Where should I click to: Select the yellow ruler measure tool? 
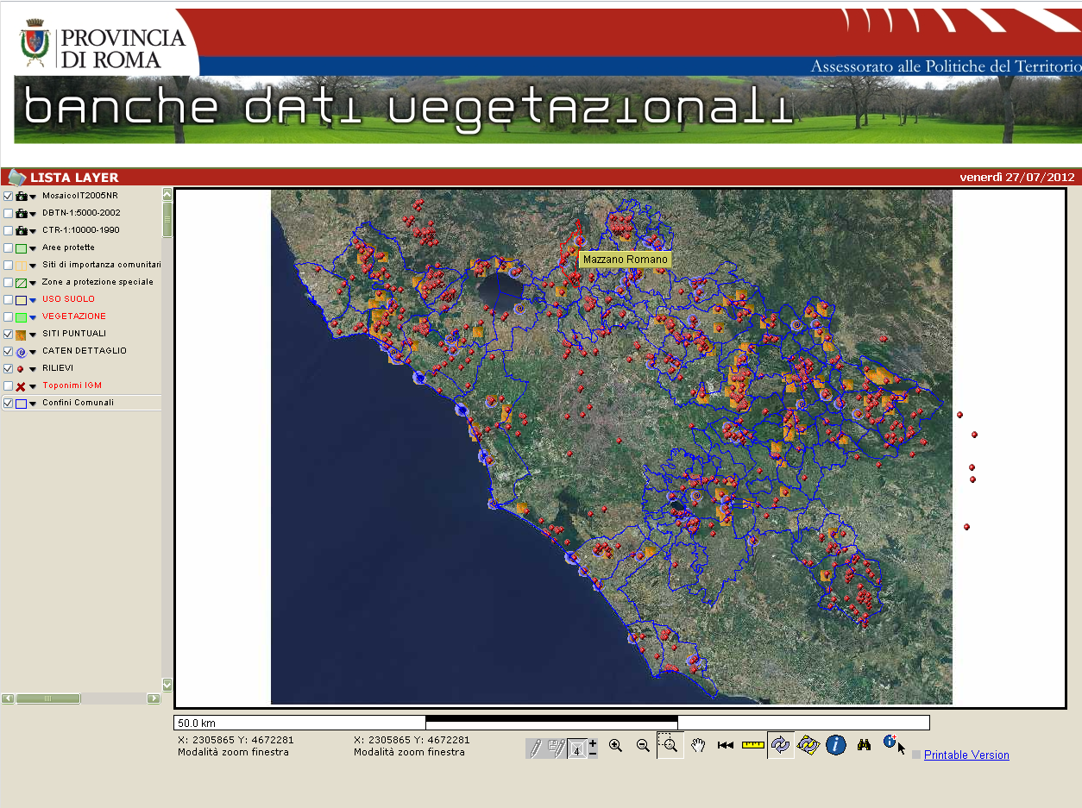coord(753,745)
